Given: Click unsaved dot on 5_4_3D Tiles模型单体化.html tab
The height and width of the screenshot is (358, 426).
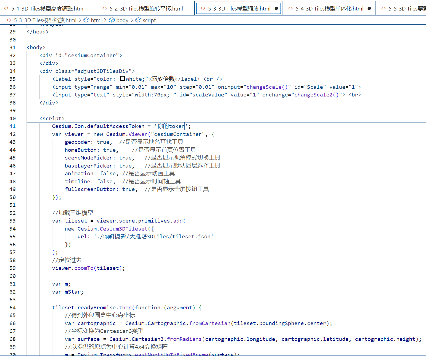Looking at the screenshot, I should pos(369,8).
